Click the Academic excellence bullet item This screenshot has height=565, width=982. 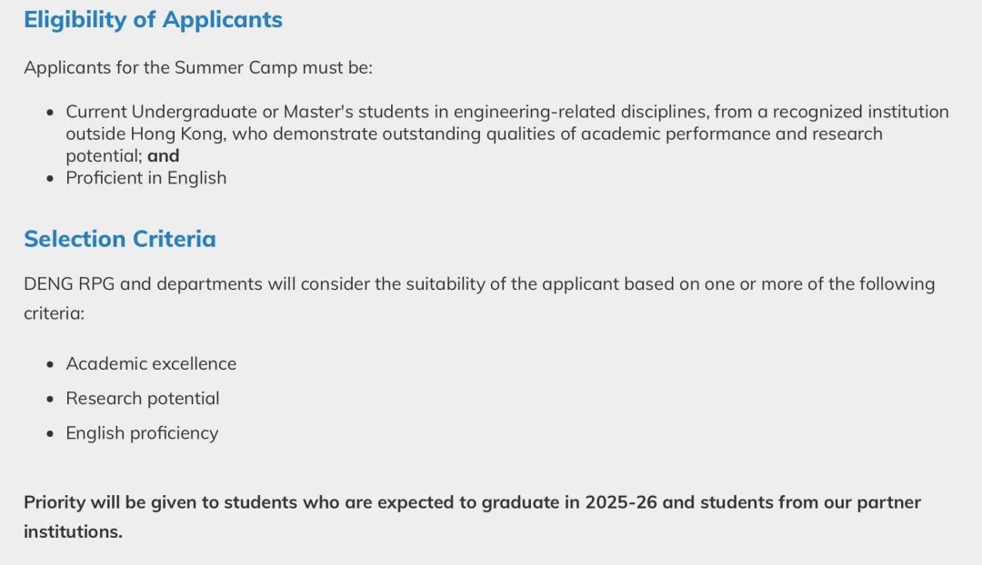[151, 363]
